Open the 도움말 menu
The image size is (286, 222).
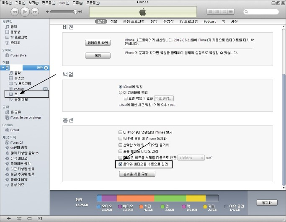[x=93, y=3]
